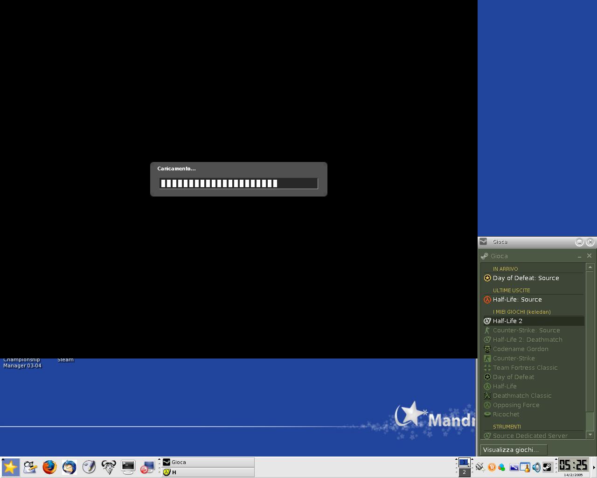Switch to the H taskbar window button
Screen dimensions: 597x478
coord(208,472)
